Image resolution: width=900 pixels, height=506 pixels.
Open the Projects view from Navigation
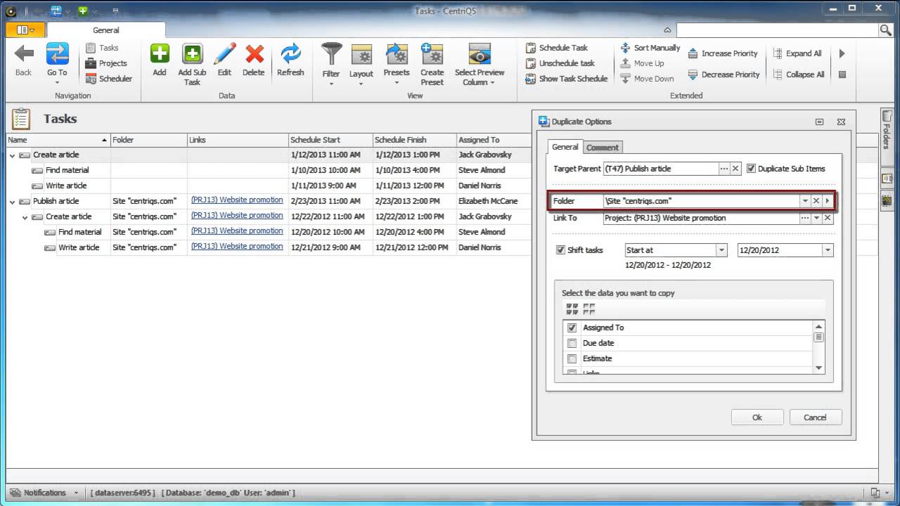[106, 63]
